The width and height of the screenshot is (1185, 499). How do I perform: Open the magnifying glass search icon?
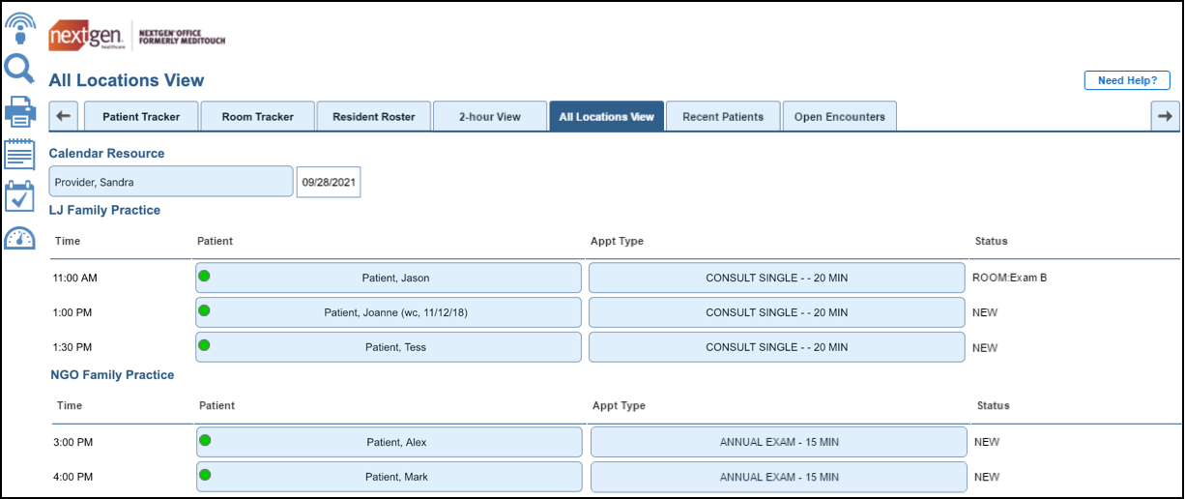pyautogui.click(x=20, y=69)
